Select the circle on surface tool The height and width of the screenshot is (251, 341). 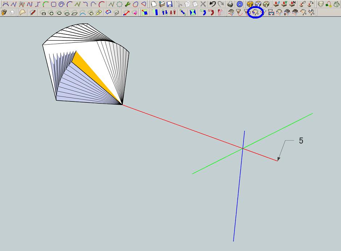(x=51, y=13)
